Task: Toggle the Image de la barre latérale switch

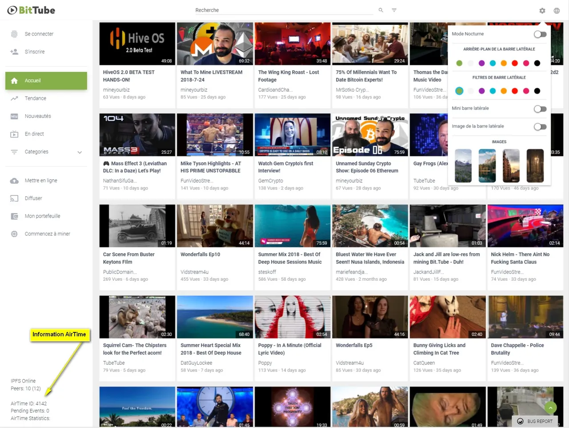Action: point(540,127)
